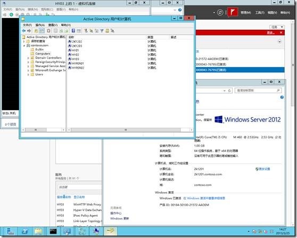The image size is (297, 238).
Task: Click the Windows activation details link
Action: click(204, 198)
